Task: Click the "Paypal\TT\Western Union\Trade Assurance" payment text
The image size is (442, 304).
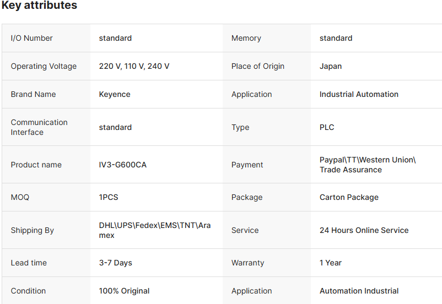Action: [367, 165]
